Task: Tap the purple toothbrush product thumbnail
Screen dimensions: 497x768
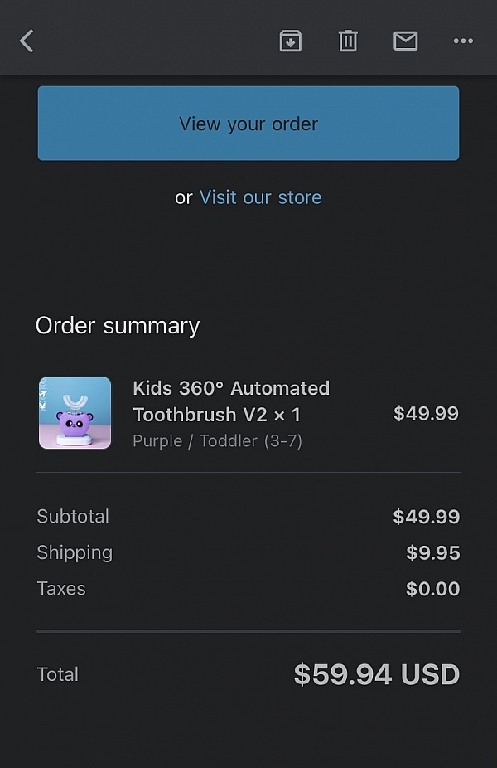Action: pos(75,412)
